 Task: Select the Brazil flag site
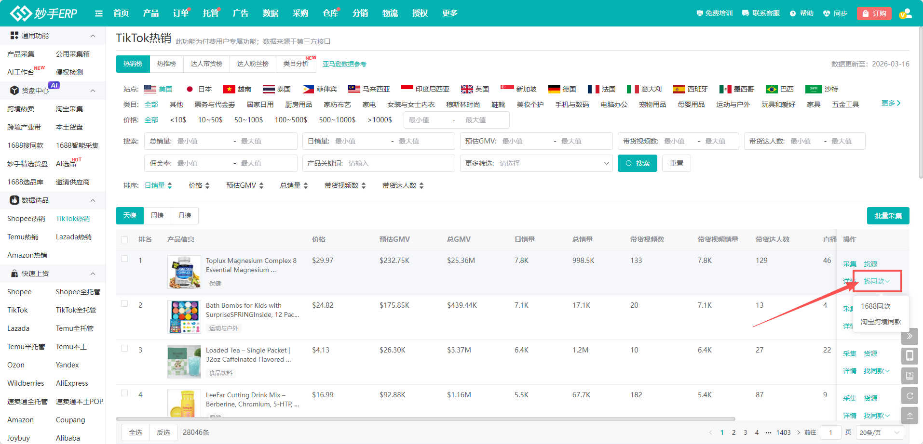(x=772, y=89)
